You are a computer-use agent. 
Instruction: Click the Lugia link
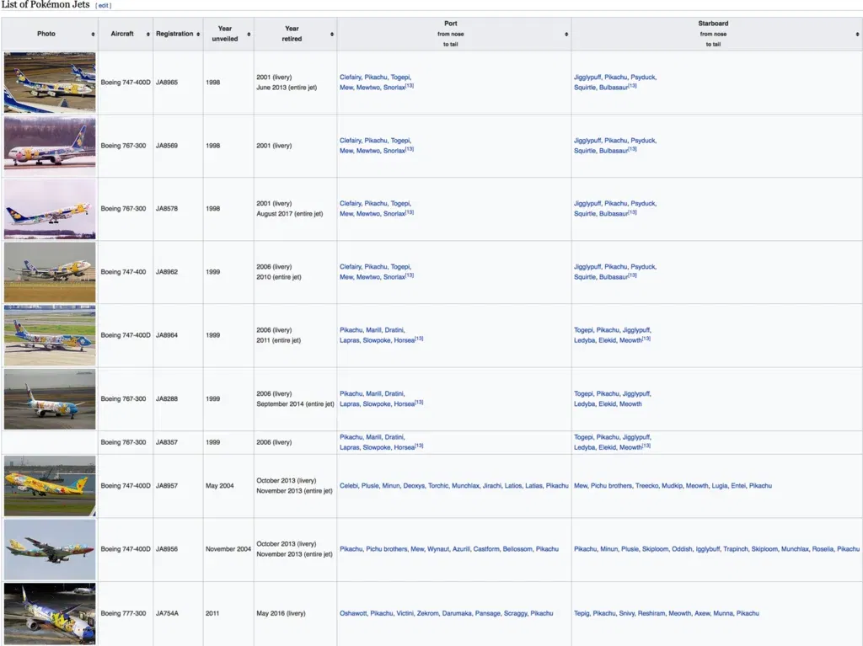(720, 486)
